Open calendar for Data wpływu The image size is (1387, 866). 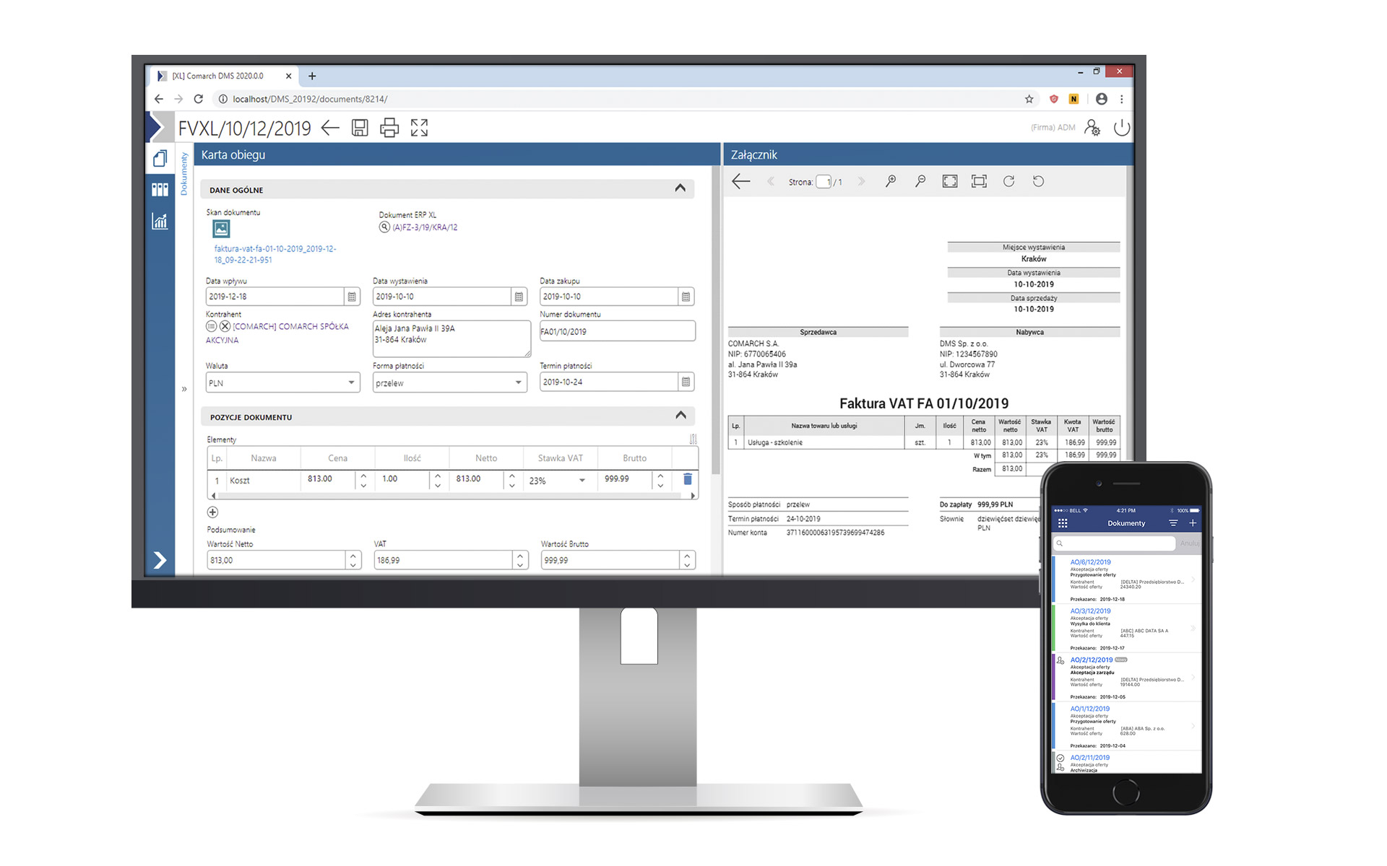click(x=352, y=297)
